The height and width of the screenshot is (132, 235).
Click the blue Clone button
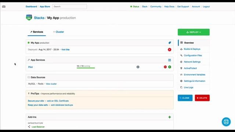(185, 98)
